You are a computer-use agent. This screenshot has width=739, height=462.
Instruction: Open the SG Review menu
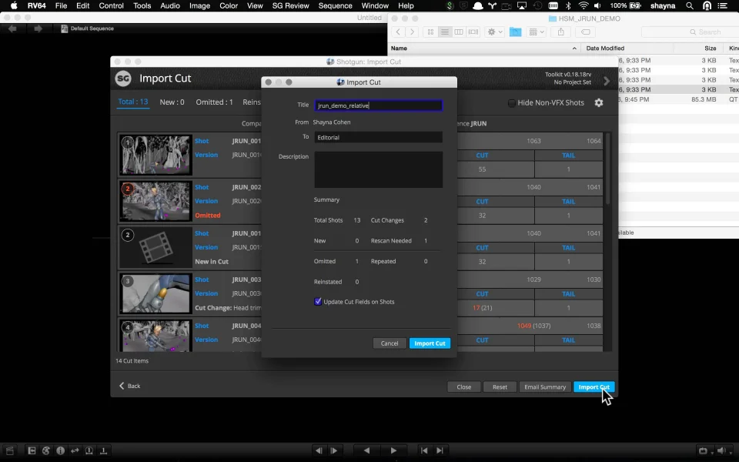pos(290,5)
